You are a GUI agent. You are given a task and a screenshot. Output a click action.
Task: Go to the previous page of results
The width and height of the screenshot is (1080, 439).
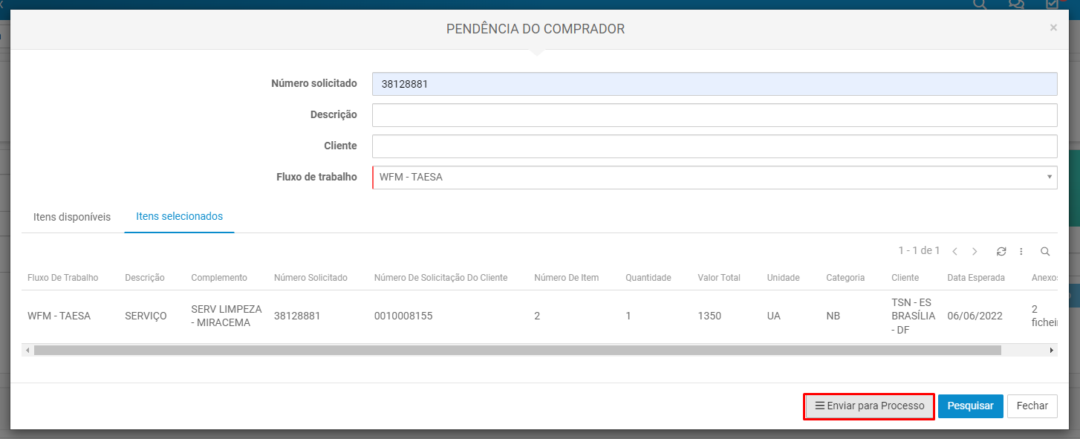(x=956, y=251)
